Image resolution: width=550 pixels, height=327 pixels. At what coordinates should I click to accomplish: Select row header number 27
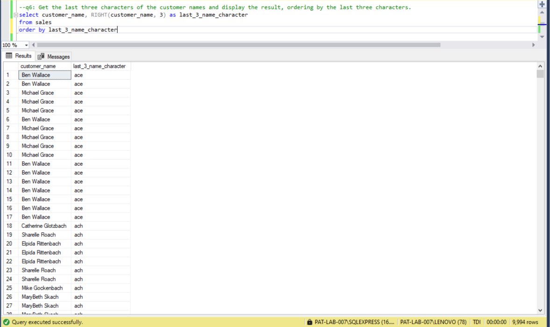(11, 306)
